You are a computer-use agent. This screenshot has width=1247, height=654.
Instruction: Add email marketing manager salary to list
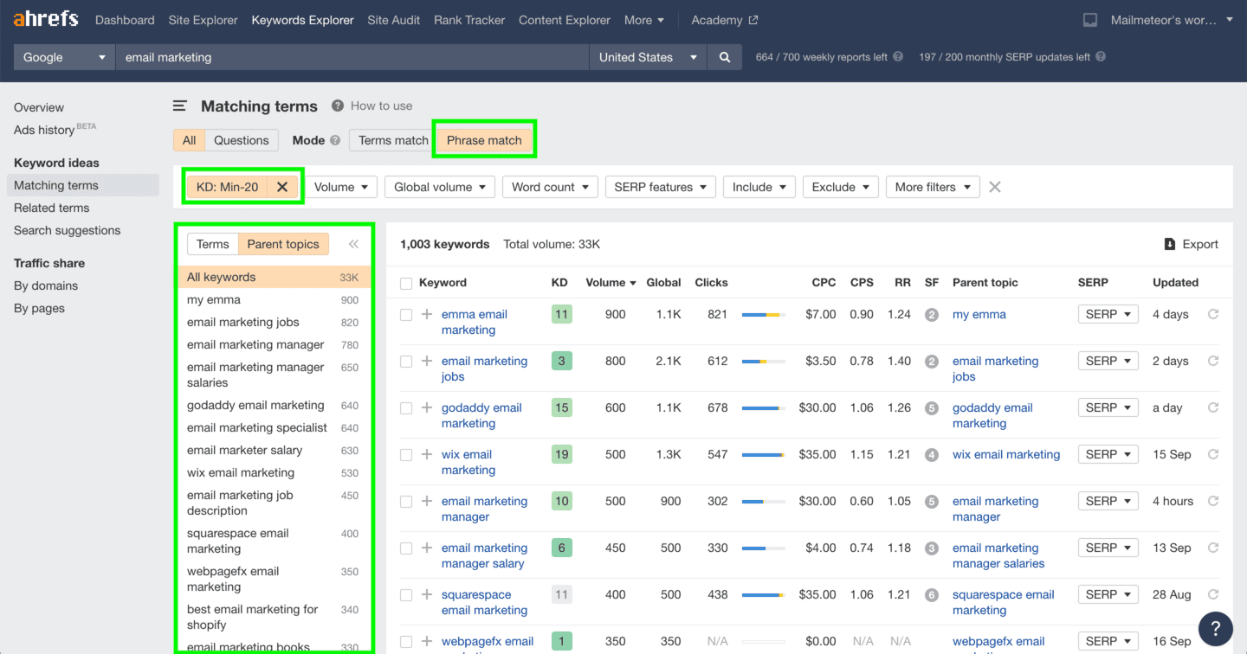[x=427, y=548]
